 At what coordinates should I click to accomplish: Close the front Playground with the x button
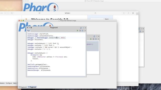tap(27, 27)
